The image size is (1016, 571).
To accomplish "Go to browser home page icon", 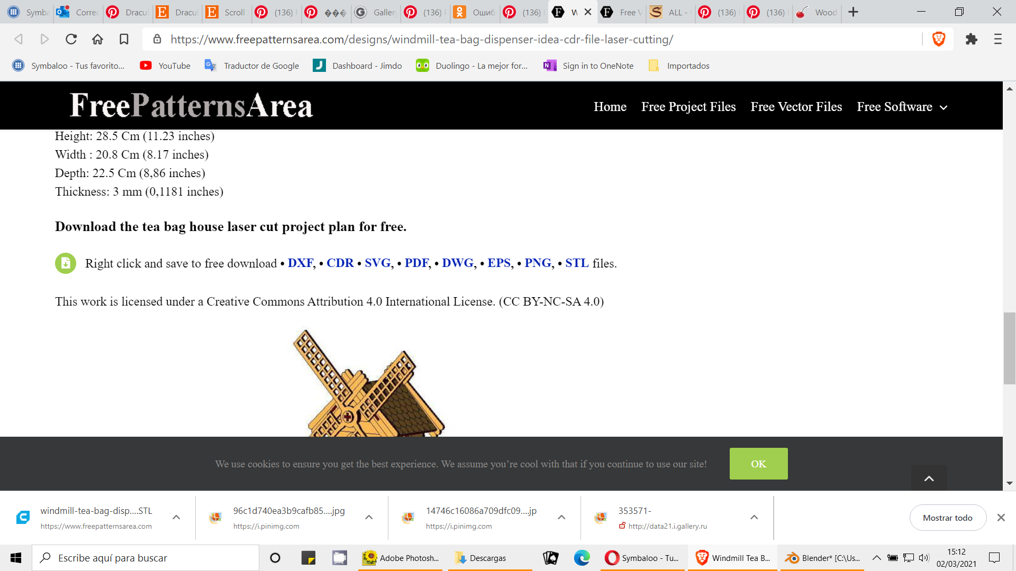I will [97, 39].
